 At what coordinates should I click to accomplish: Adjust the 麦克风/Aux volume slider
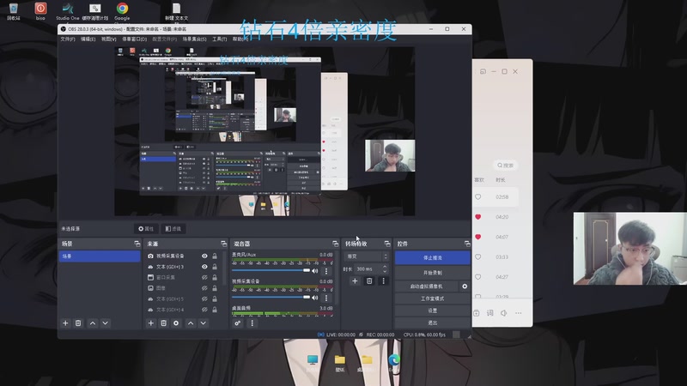tap(271, 270)
